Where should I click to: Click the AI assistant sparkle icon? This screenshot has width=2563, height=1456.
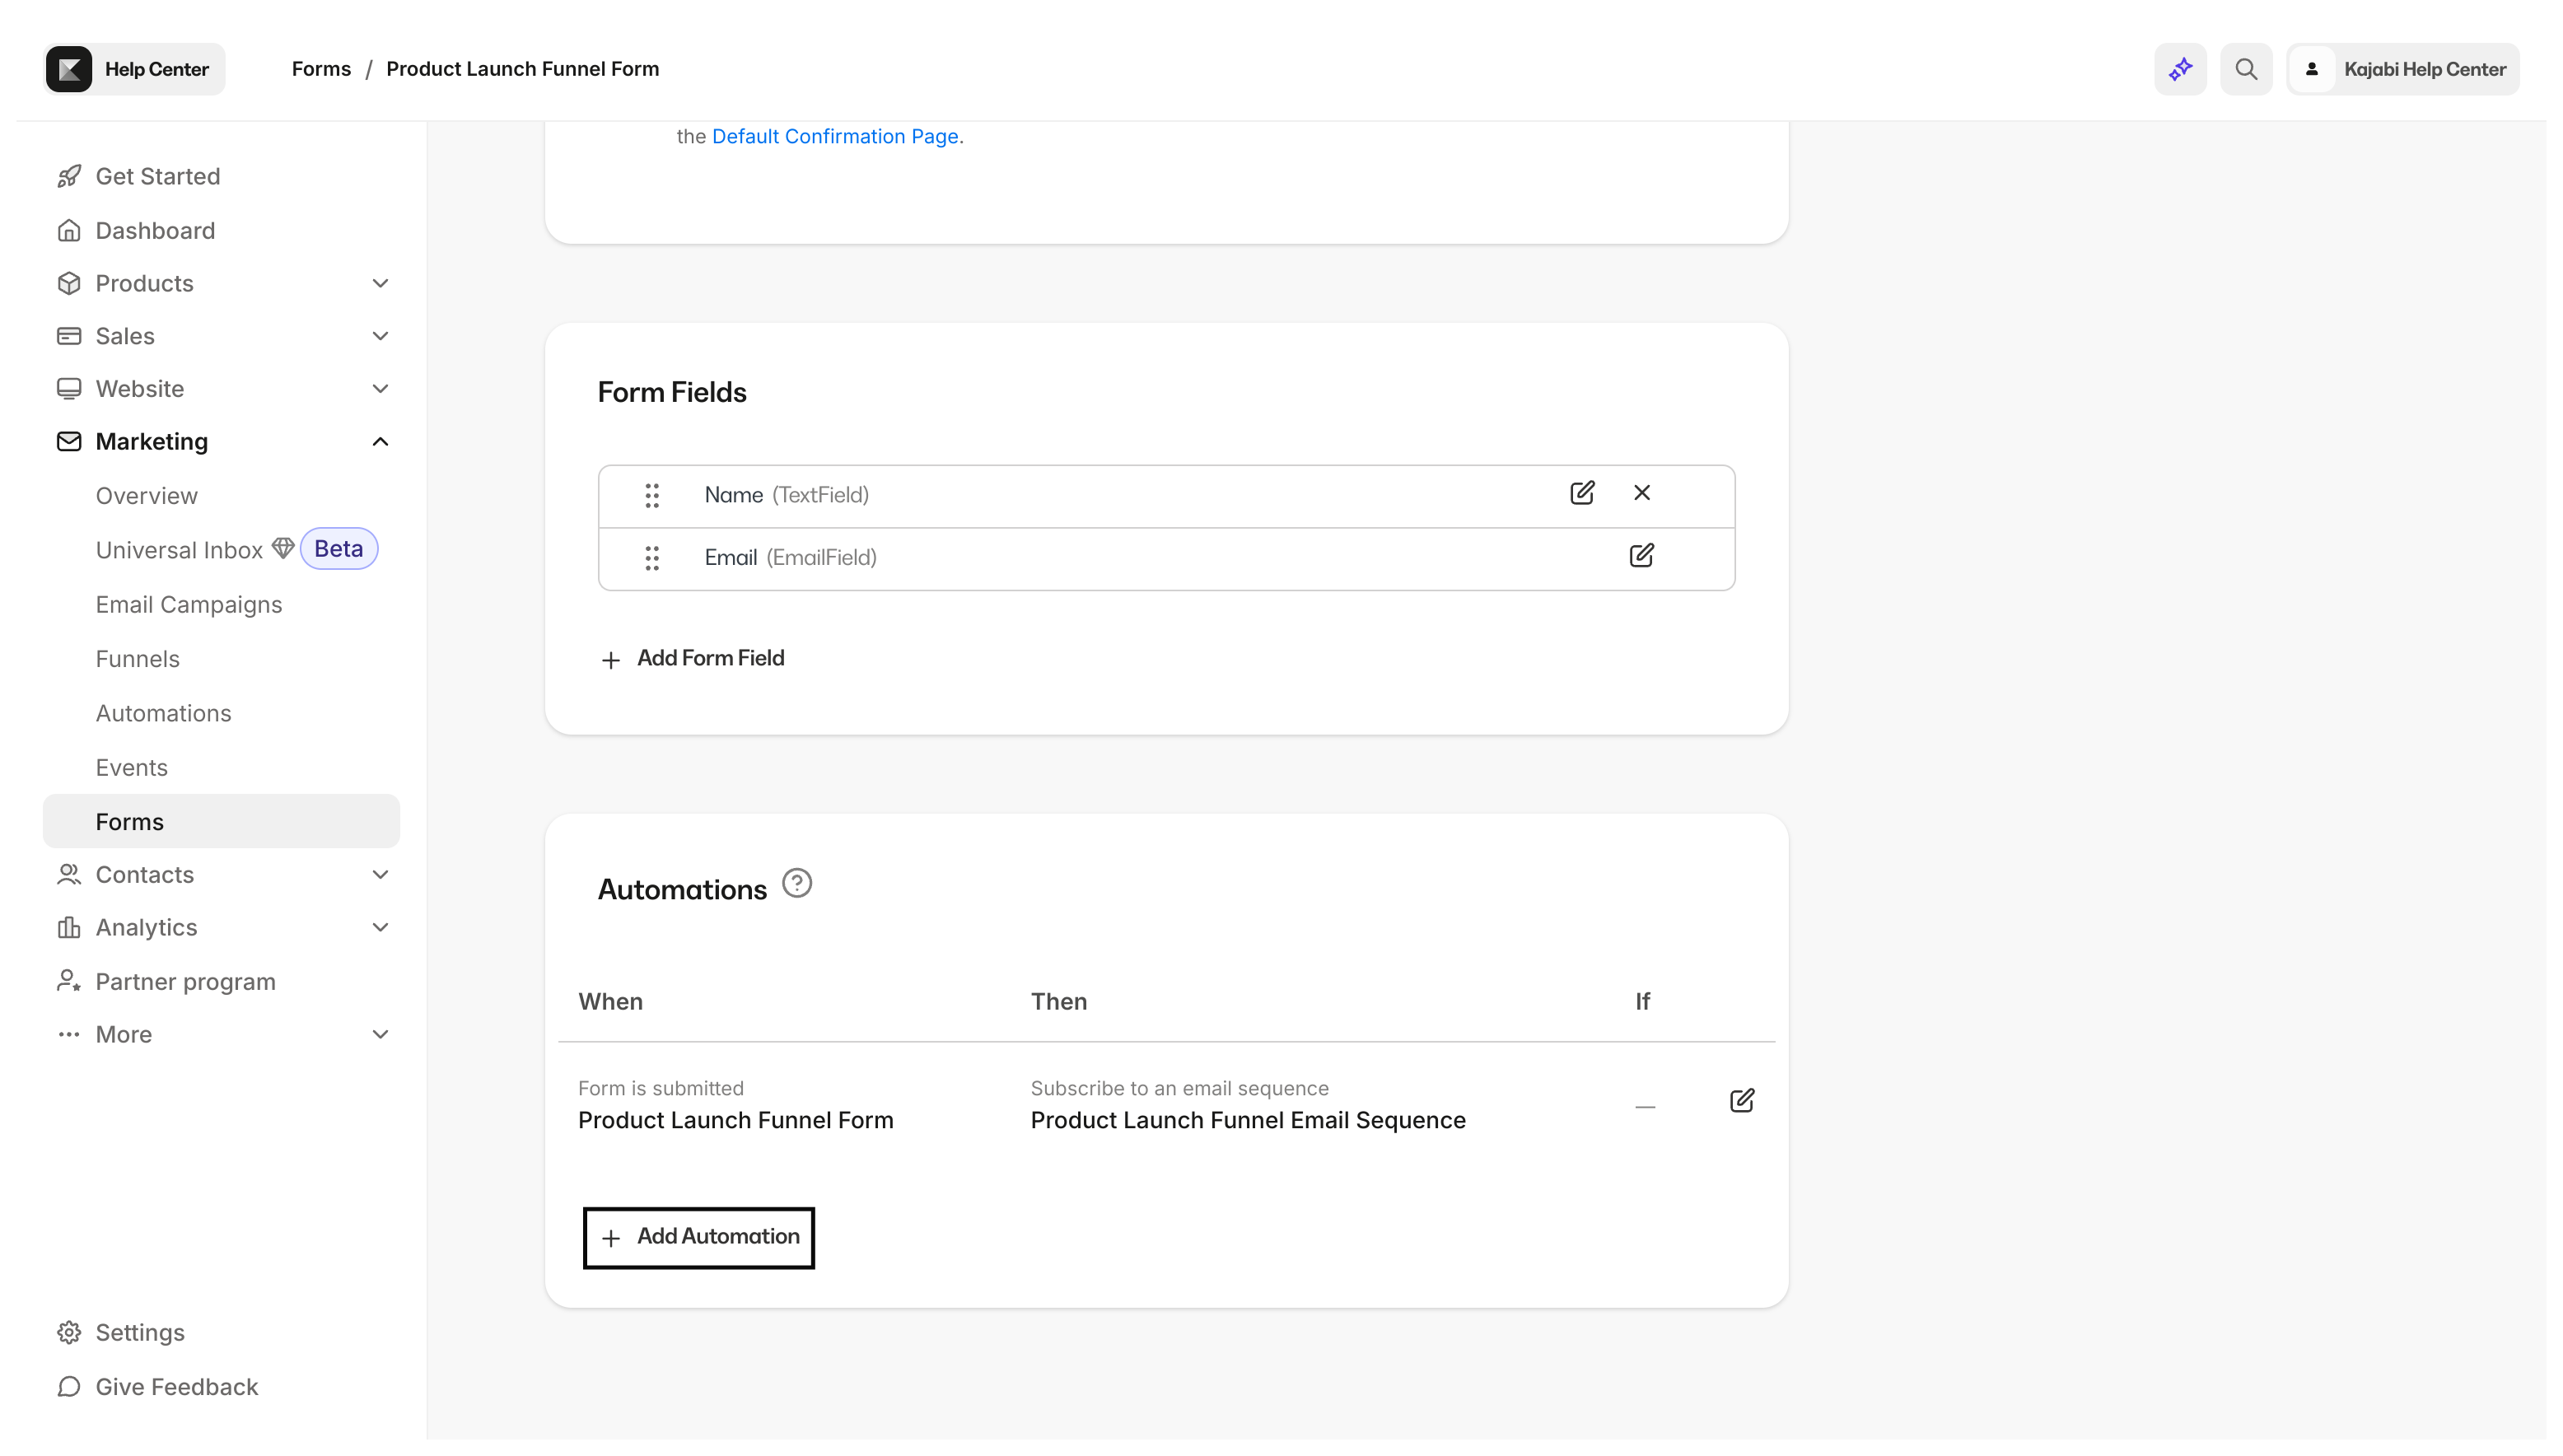click(x=2180, y=68)
